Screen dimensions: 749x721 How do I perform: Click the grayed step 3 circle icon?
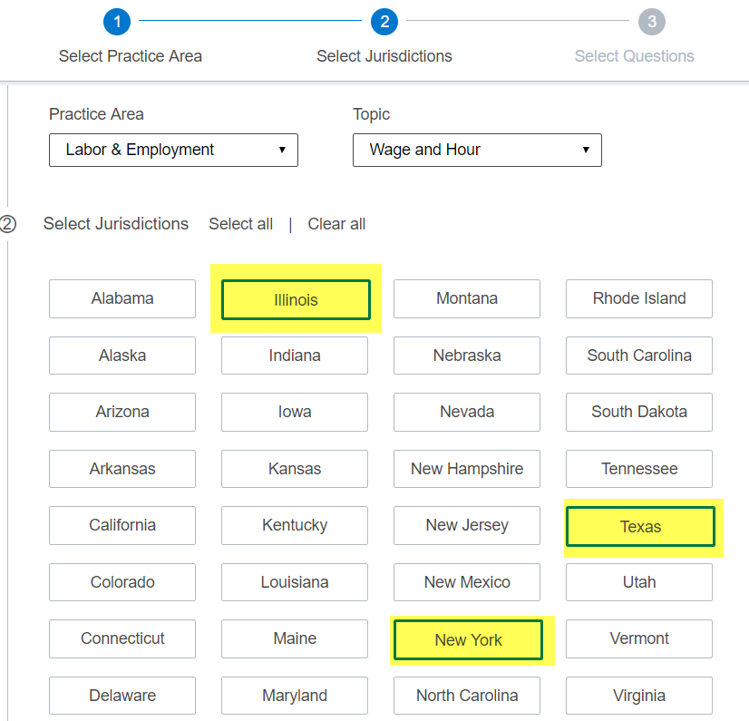click(x=652, y=22)
